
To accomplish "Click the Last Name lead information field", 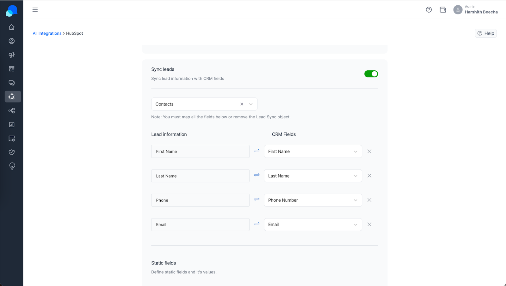I will tap(200, 176).
